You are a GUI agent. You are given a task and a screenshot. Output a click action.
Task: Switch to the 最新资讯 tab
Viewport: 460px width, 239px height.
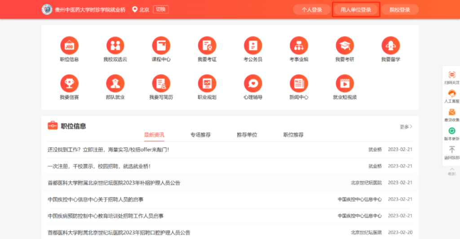[154, 135]
